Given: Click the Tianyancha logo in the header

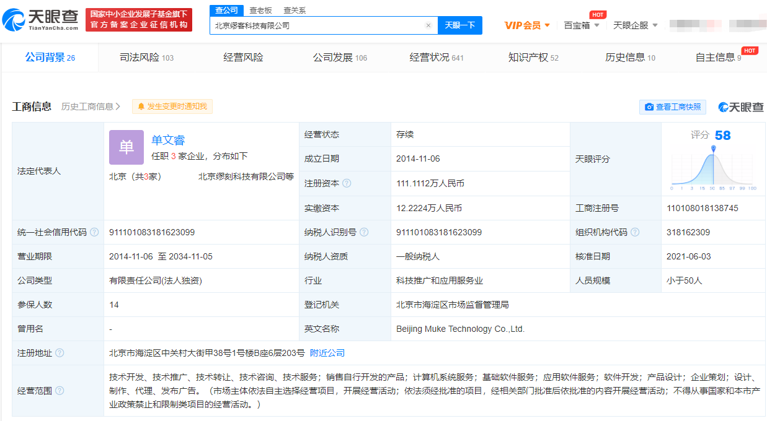Looking at the screenshot, I should [x=40, y=20].
